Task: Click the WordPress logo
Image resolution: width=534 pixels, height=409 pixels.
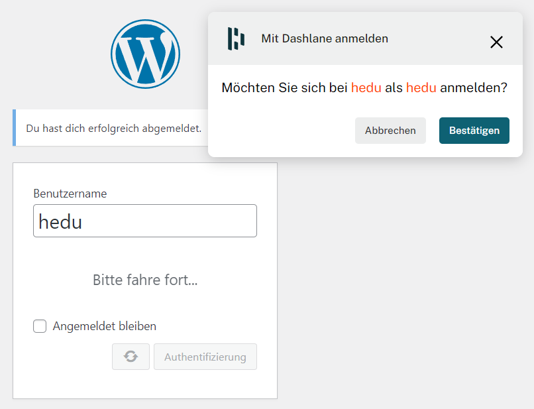Action: pos(145,54)
